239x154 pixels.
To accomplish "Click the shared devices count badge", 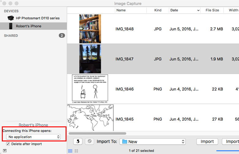I will point(62,36).
